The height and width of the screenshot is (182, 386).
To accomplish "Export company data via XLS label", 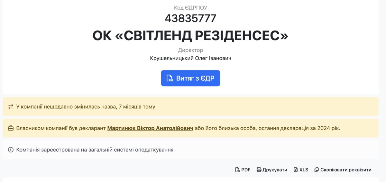I will [x=304, y=170].
